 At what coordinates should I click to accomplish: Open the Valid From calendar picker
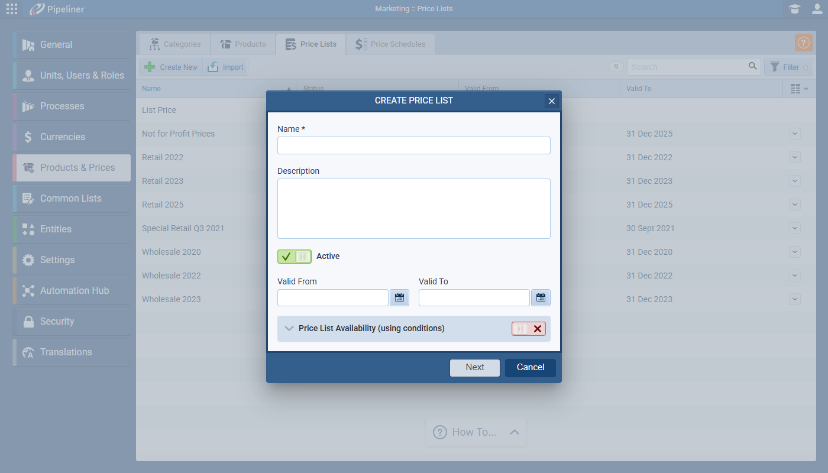(x=399, y=297)
